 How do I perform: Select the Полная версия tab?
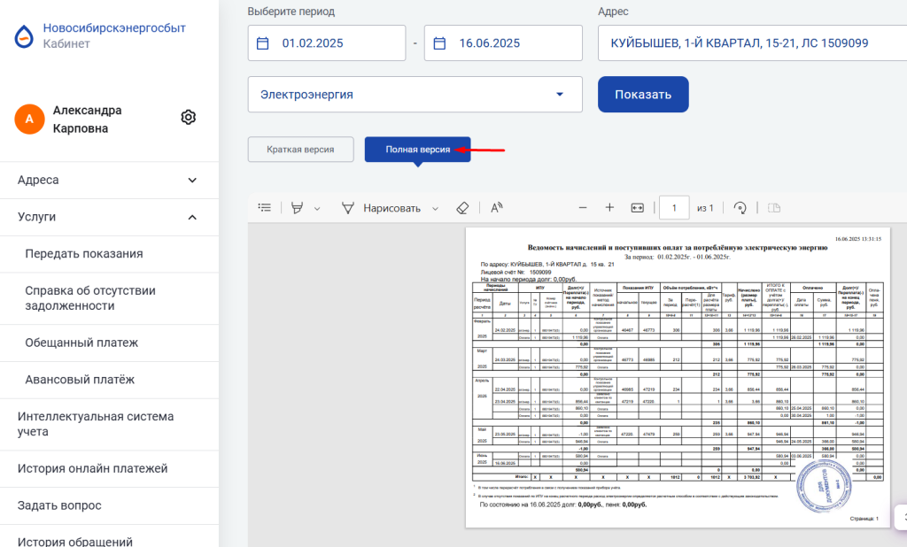(x=417, y=150)
